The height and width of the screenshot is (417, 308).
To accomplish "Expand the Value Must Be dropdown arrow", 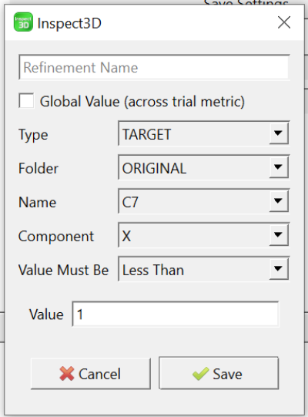I will [x=278, y=268].
